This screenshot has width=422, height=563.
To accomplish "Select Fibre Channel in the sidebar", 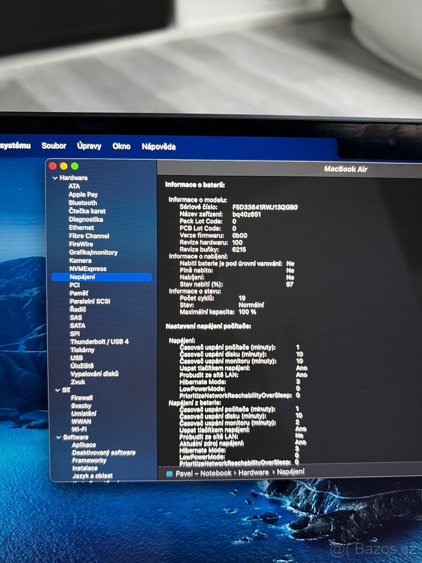I will tap(89, 236).
